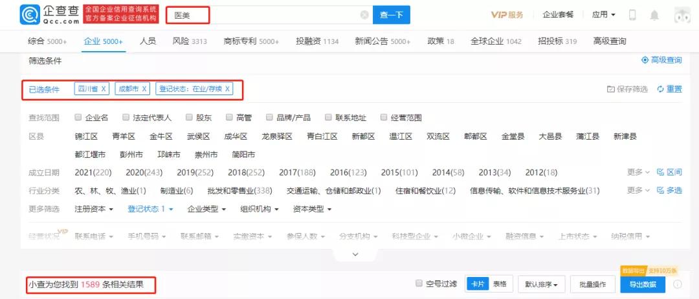
Task: Open the 企业类型 dropdown
Action: click(x=207, y=208)
